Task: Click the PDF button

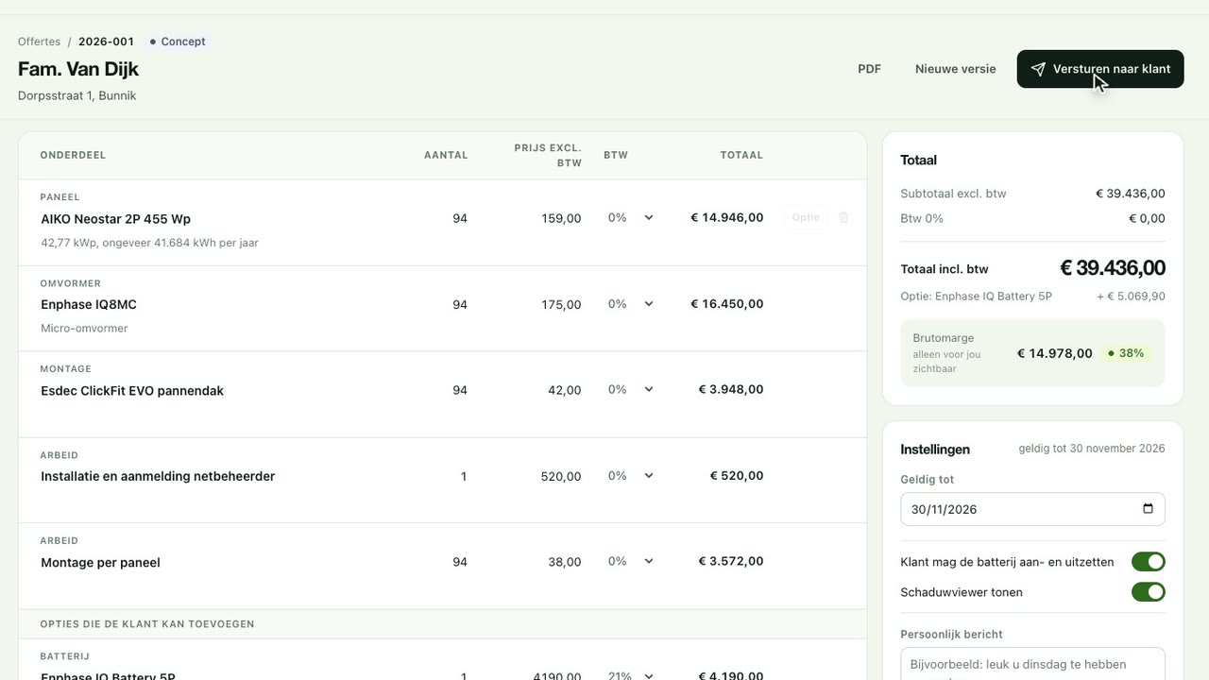Action: (x=869, y=69)
